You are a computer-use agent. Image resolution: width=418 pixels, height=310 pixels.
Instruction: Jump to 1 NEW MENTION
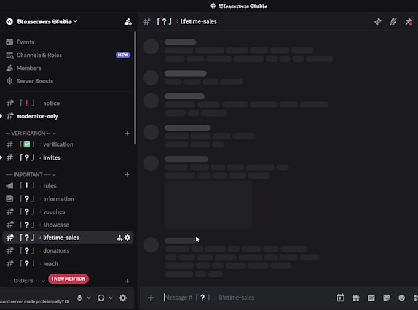(x=68, y=279)
